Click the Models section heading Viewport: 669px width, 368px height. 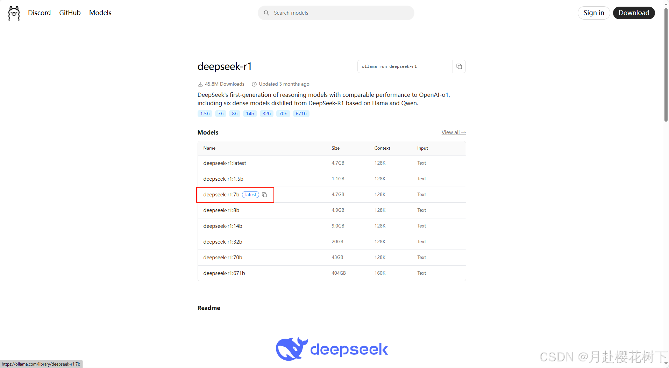tap(208, 132)
